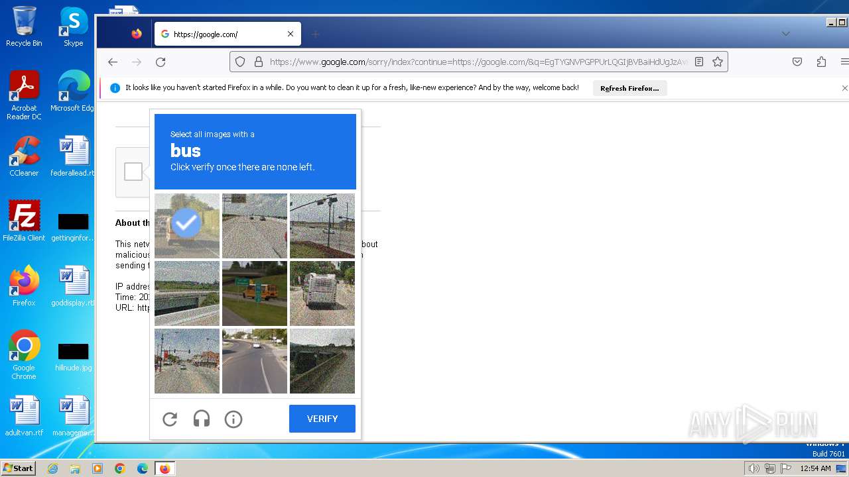
Task: Click the tracking protection shield icon
Action: [240, 62]
